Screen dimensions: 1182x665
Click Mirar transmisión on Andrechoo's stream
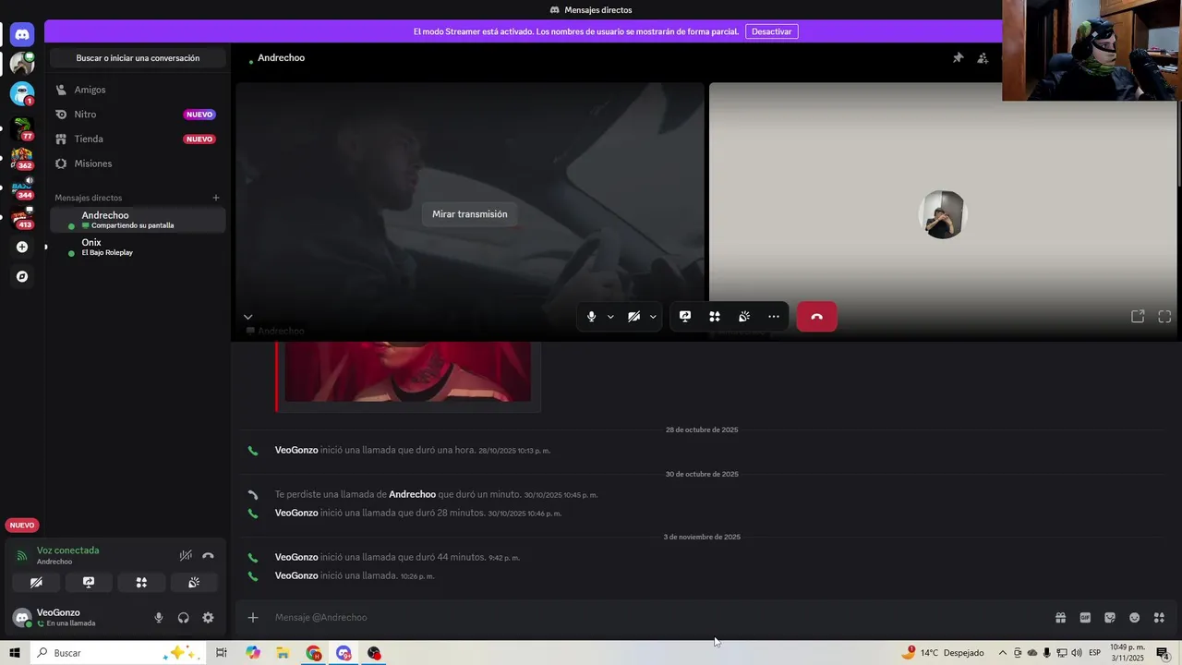coord(470,213)
